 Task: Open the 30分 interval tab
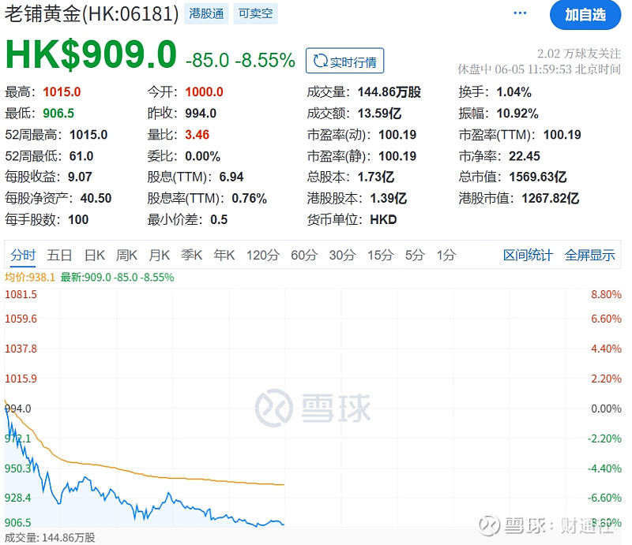click(342, 256)
